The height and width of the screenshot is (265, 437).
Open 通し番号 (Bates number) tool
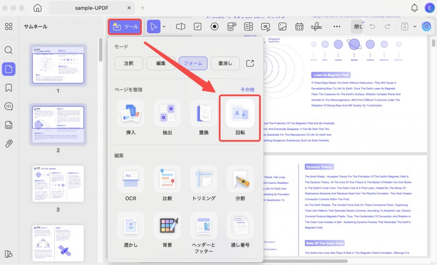(240, 230)
